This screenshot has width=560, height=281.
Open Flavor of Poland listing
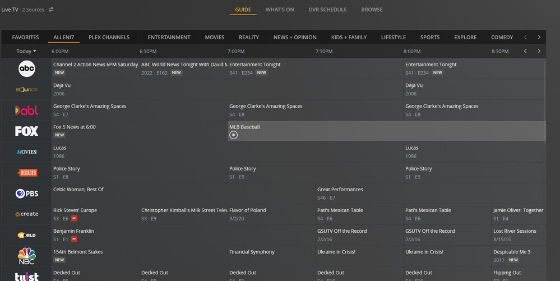point(271,214)
